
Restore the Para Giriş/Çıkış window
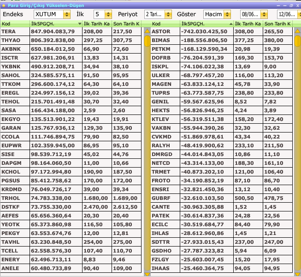pos(291,6)
